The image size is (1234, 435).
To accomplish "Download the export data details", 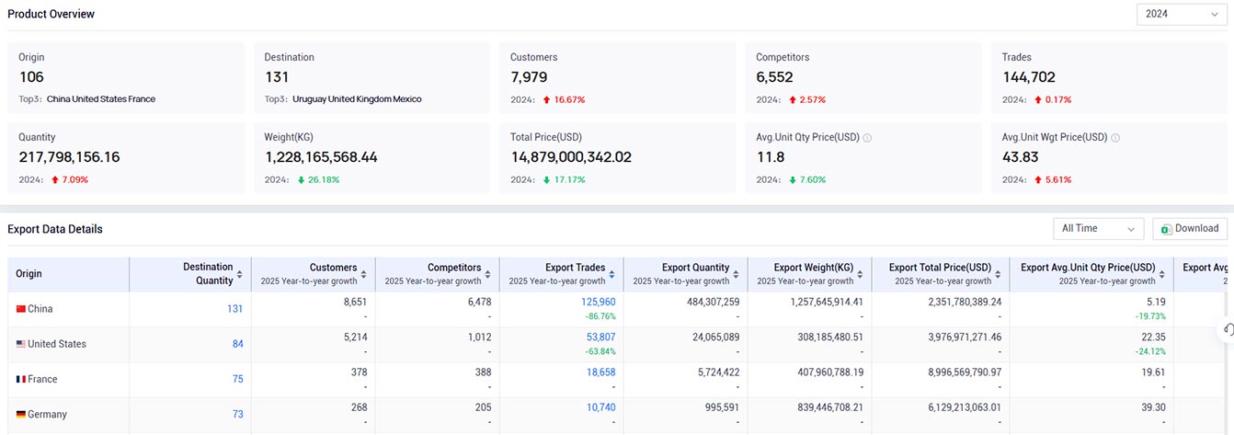I will pos(1189,229).
